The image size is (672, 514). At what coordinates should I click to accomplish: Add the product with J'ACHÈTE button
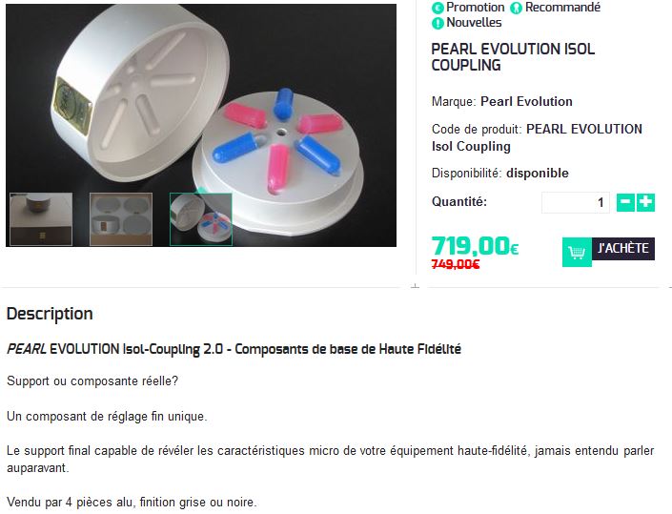623,249
